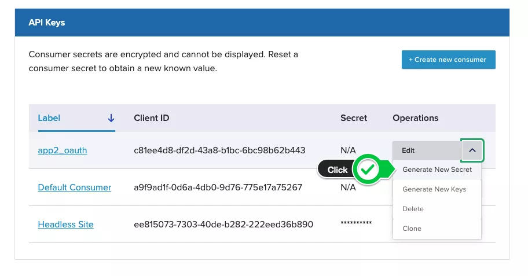The height and width of the screenshot is (276, 528).
Task: Choose Generate New Keys option
Action: 434,189
